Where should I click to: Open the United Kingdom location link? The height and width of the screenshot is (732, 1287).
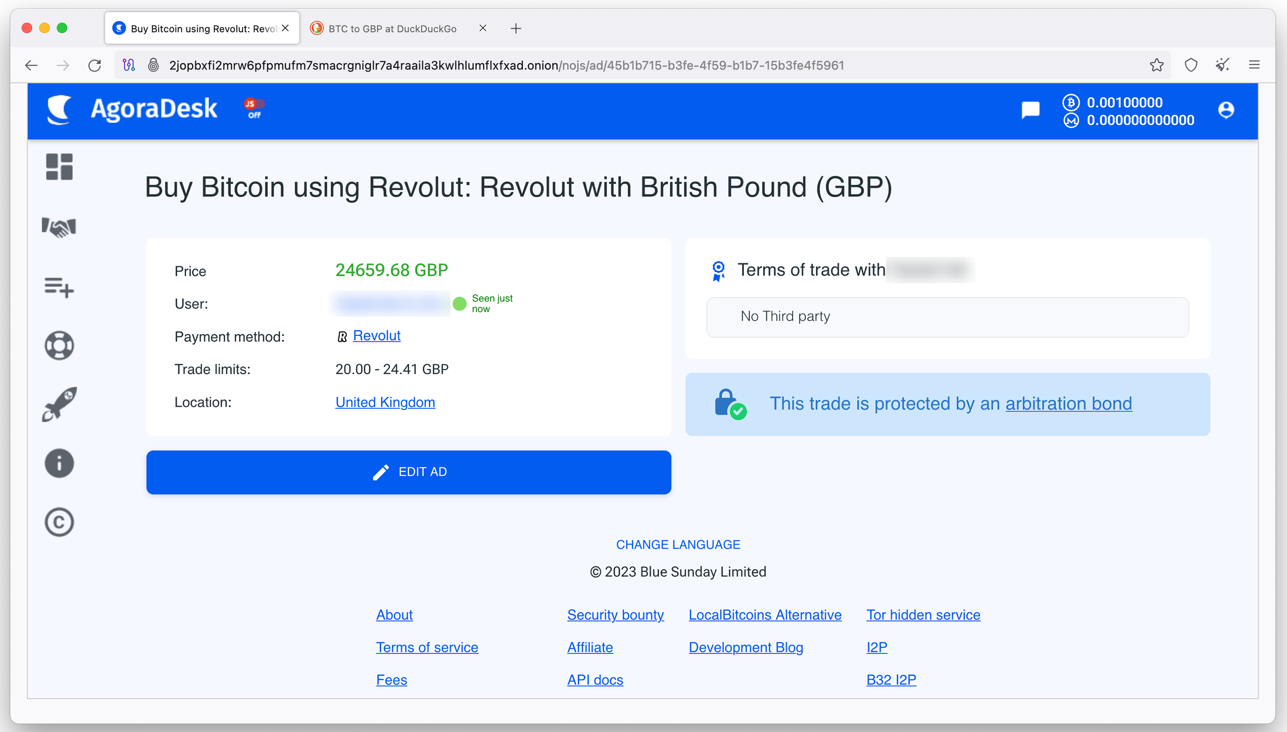click(385, 402)
